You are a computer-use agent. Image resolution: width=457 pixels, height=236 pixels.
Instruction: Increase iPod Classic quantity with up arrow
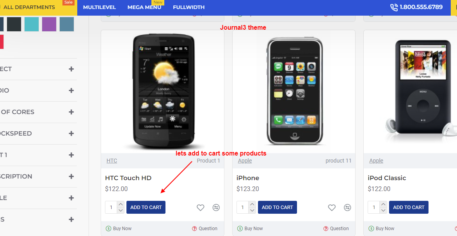pyautogui.click(x=383, y=204)
